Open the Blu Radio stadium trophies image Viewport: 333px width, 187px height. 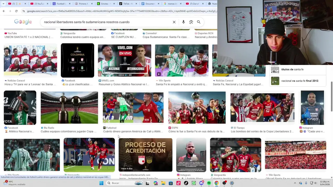[x=69, y=108]
